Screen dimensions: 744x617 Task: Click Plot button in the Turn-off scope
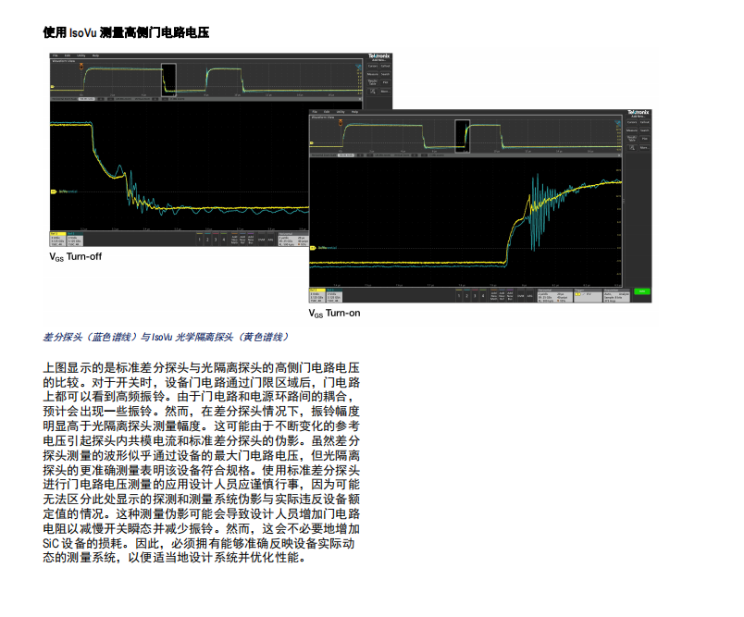(385, 82)
